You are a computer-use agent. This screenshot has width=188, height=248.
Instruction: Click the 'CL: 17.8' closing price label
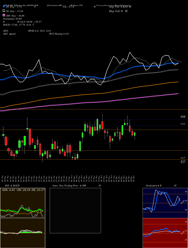[x=68, y=7]
